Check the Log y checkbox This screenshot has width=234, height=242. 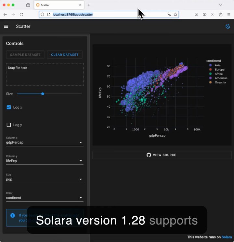click(x=9, y=125)
